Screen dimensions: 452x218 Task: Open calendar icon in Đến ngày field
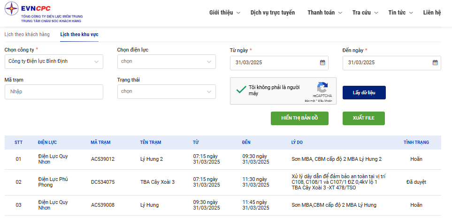[435, 62]
